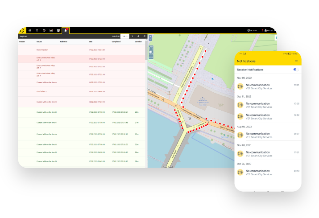This screenshot has height=218, width=319.
Task: Click the Issues column header
Action: pos(39,41)
